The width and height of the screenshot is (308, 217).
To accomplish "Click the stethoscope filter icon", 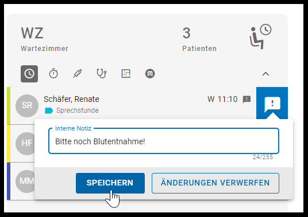I will point(102,74).
